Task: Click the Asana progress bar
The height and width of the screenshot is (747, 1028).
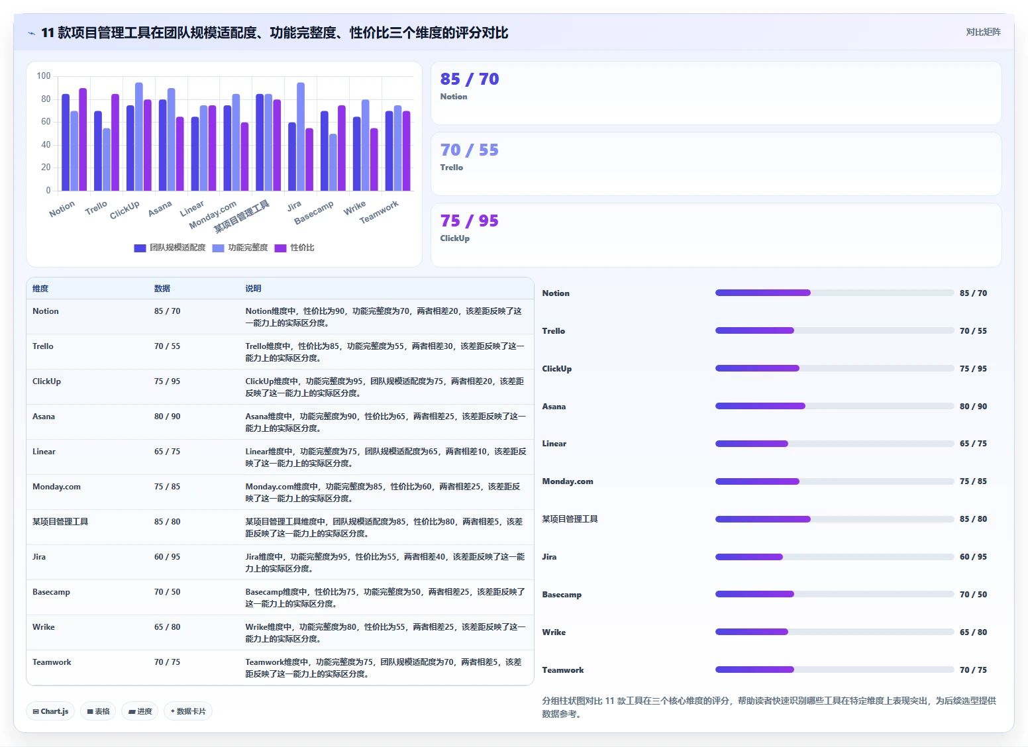Action: click(835, 406)
